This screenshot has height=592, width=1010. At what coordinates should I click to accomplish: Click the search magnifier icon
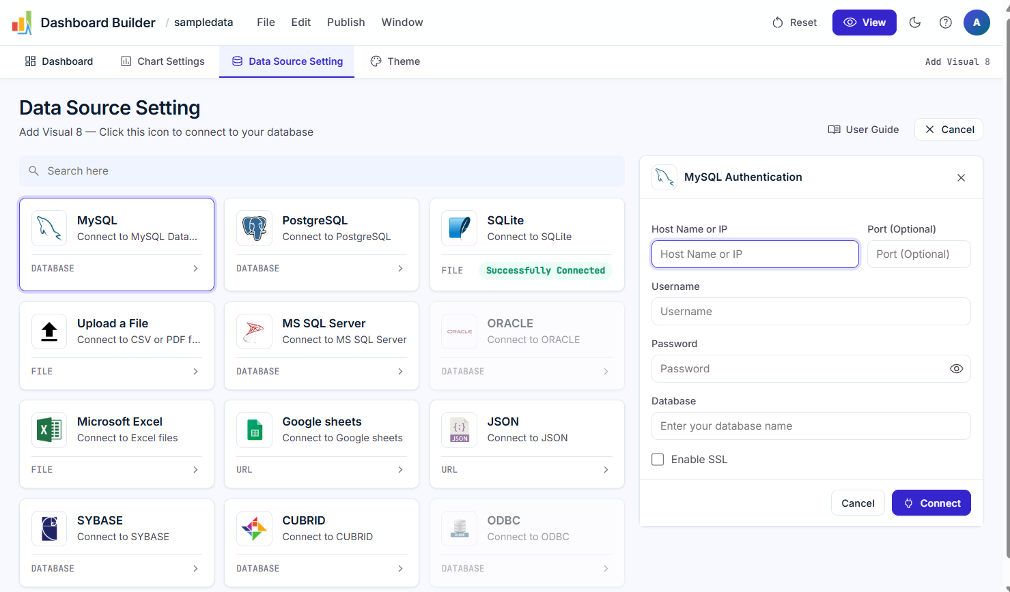coord(33,171)
